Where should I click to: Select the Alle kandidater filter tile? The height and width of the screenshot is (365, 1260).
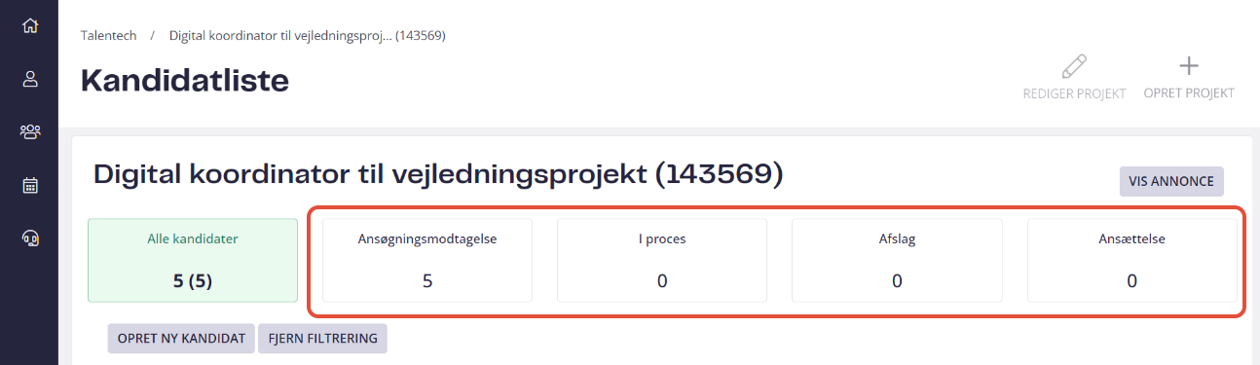tap(193, 260)
